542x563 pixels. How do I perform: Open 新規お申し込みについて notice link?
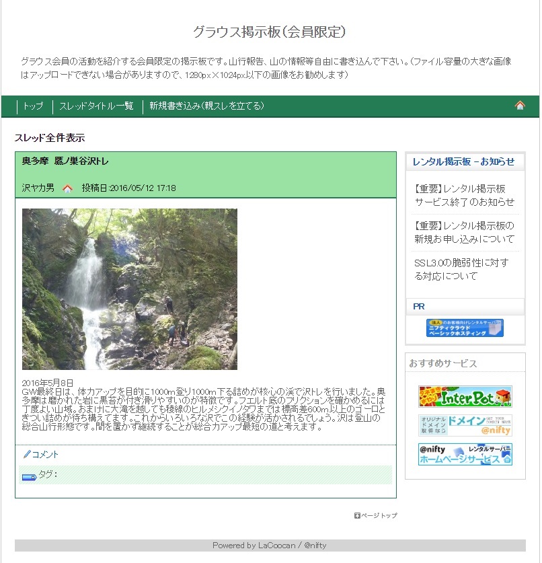(x=465, y=232)
